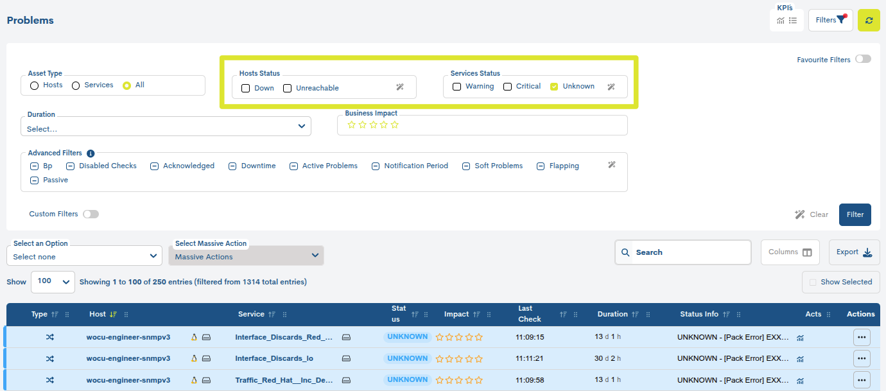Select the Hosts asset type radio button
Viewport: 886px width, 391px height.
tap(35, 85)
